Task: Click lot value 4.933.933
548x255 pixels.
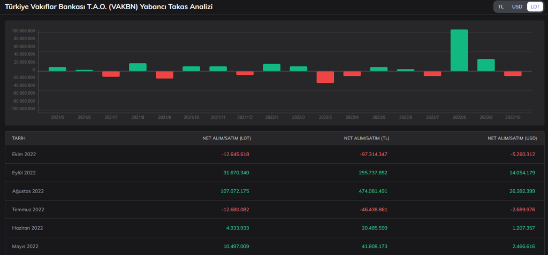Action: pyautogui.click(x=238, y=228)
